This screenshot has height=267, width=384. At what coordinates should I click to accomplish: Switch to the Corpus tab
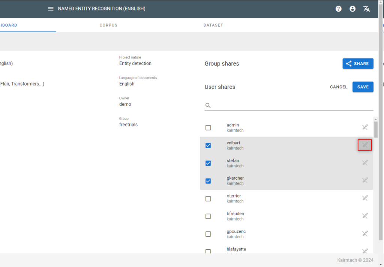click(x=108, y=25)
